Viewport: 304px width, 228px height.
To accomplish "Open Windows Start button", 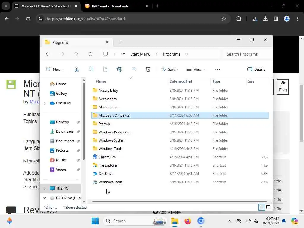I will 95,221.
